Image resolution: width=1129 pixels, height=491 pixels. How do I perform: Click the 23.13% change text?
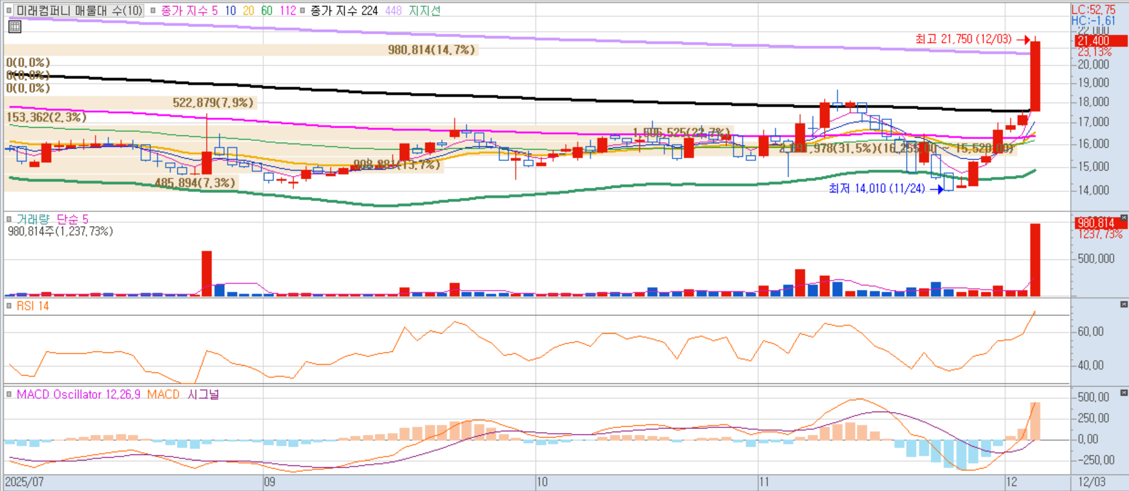coord(1095,52)
